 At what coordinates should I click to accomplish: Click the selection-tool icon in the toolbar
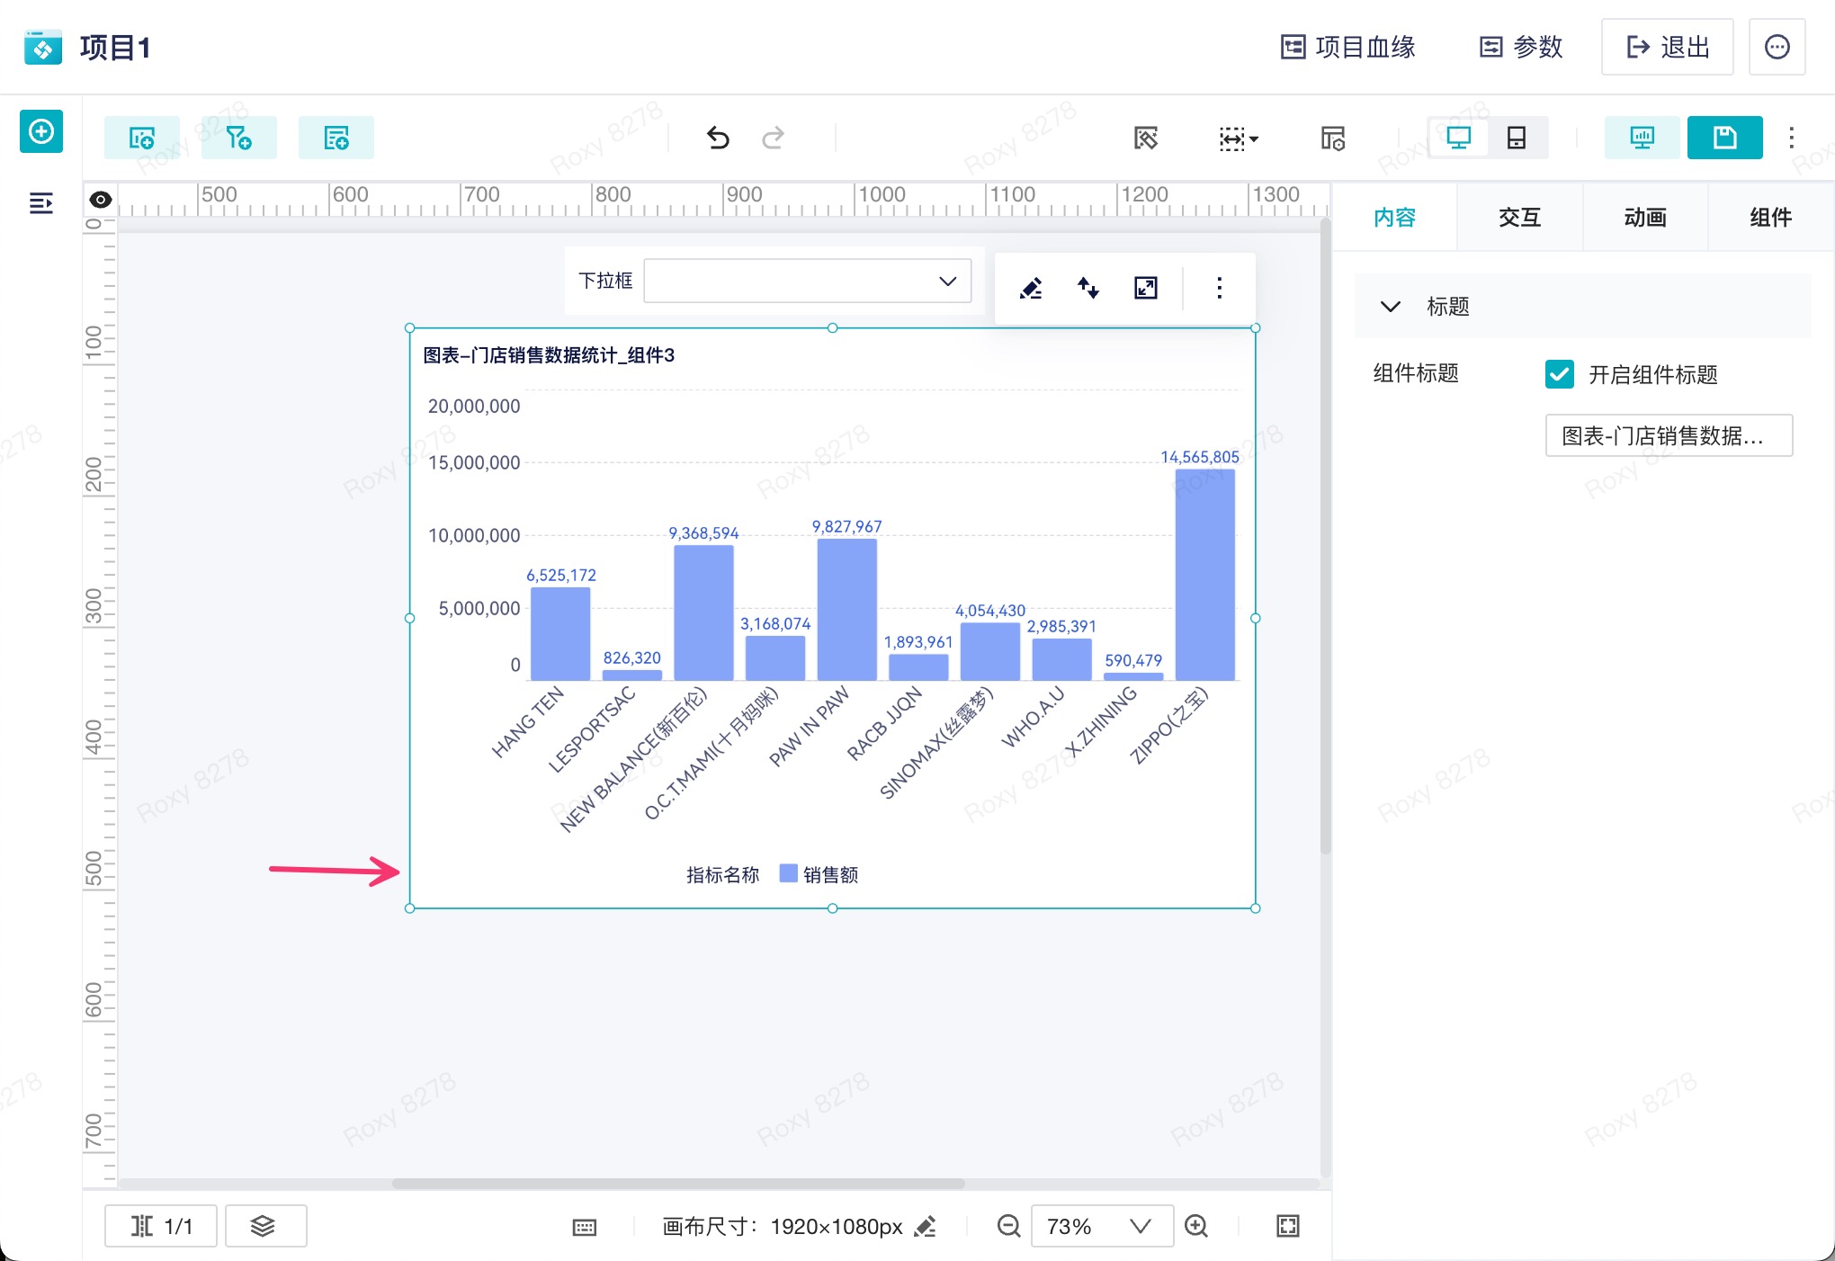pyautogui.click(x=1146, y=138)
